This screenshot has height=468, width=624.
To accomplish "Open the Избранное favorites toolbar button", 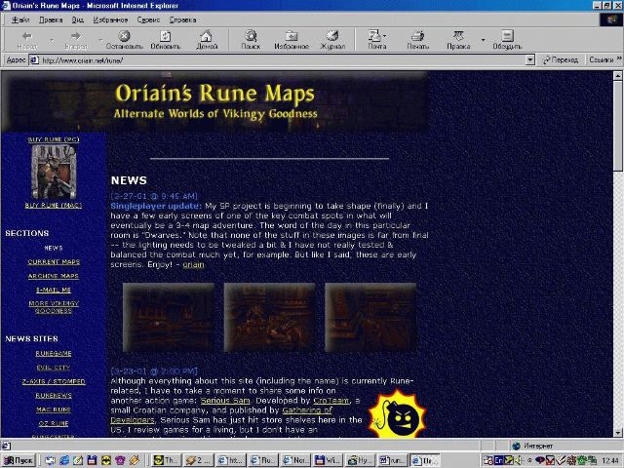I will (292, 40).
